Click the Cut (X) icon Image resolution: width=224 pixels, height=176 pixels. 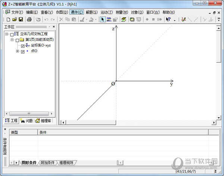[x=61, y=19]
